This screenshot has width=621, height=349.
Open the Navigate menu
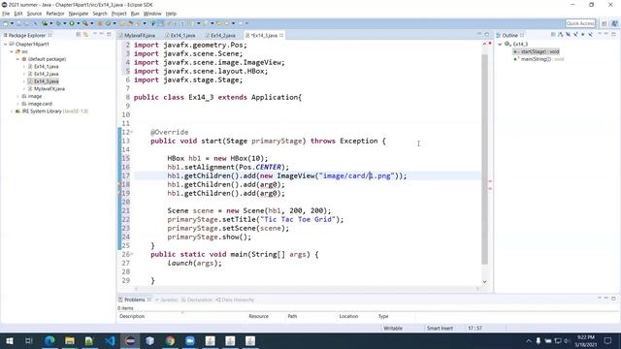click(79, 14)
